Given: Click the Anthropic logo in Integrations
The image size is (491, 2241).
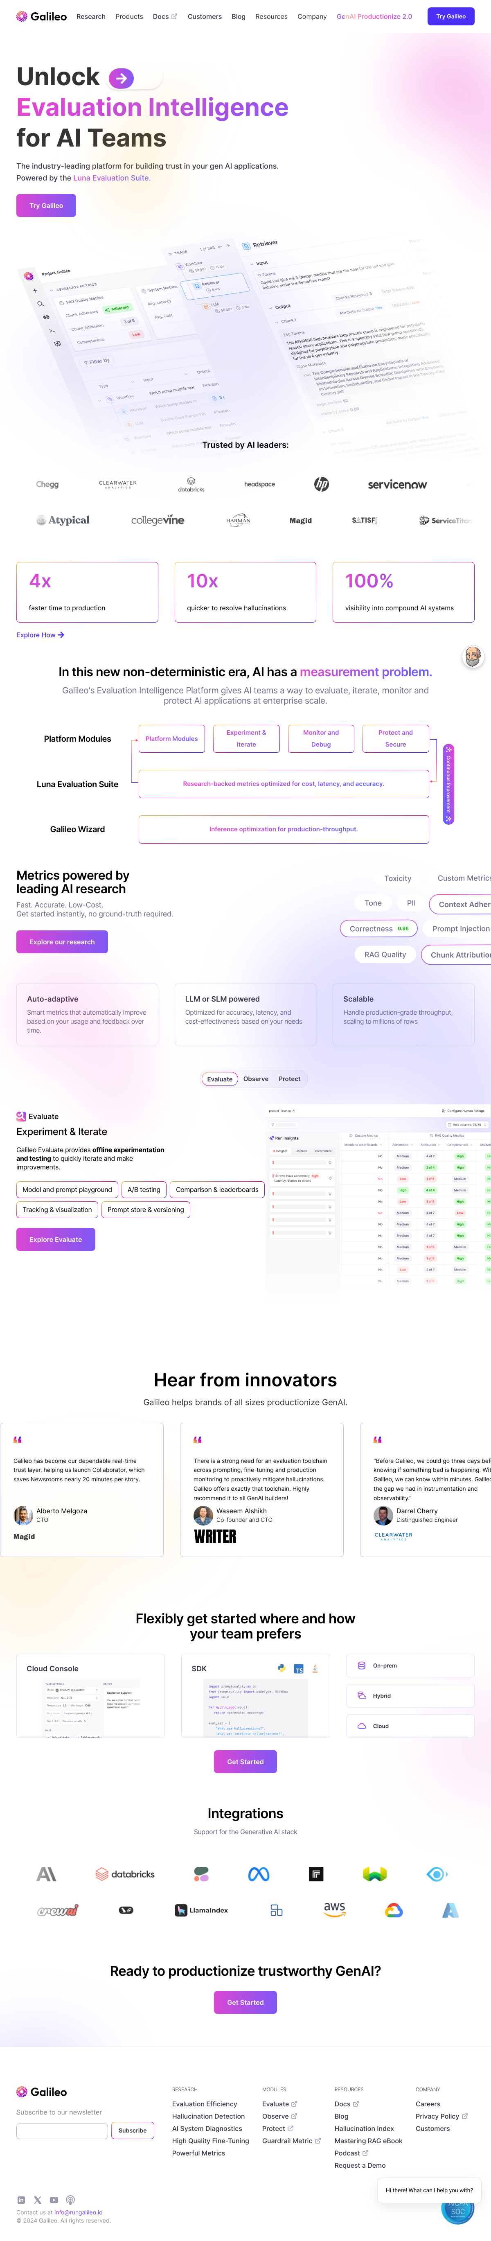Looking at the screenshot, I should [46, 1874].
